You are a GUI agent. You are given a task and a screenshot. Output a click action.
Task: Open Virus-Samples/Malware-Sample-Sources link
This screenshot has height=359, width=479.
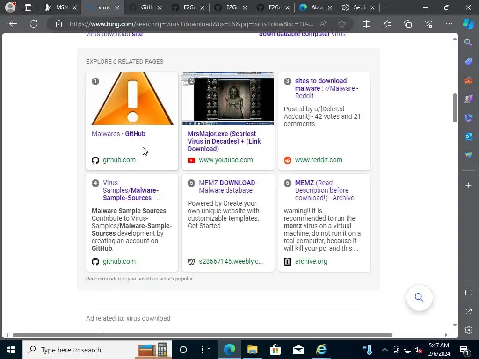(132, 190)
